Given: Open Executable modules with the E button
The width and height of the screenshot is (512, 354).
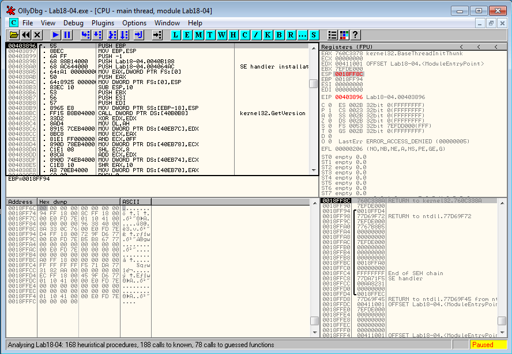Looking at the screenshot, I should pos(187,35).
